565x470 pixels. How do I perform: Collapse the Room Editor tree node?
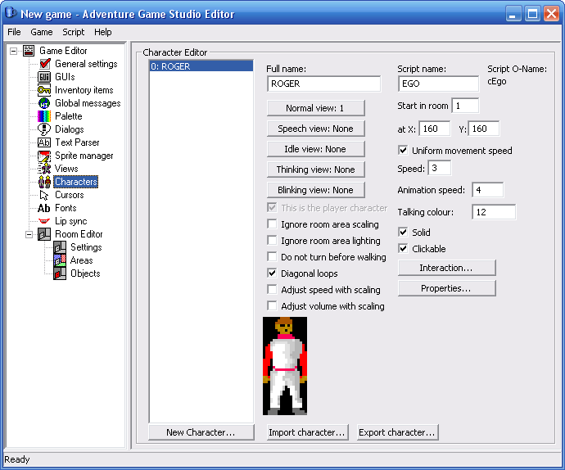pos(29,235)
